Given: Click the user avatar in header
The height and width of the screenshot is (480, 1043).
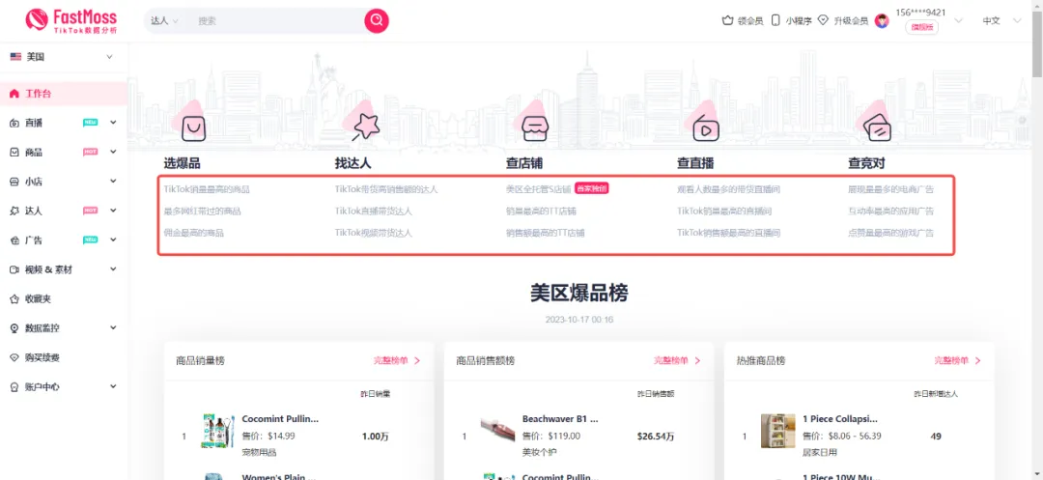Looking at the screenshot, I should coord(882,20).
